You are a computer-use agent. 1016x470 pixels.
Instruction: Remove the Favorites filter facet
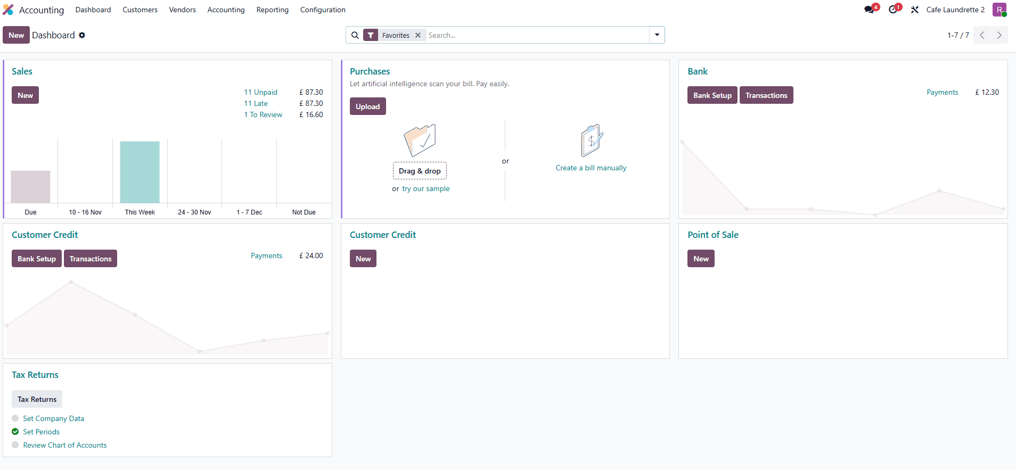418,35
